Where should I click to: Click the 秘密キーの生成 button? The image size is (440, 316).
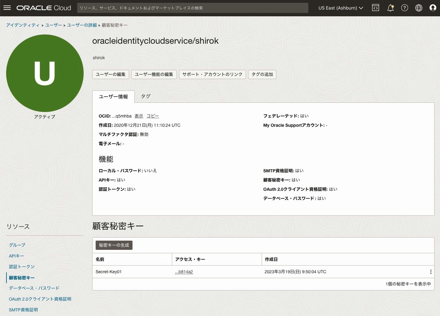coord(114,245)
